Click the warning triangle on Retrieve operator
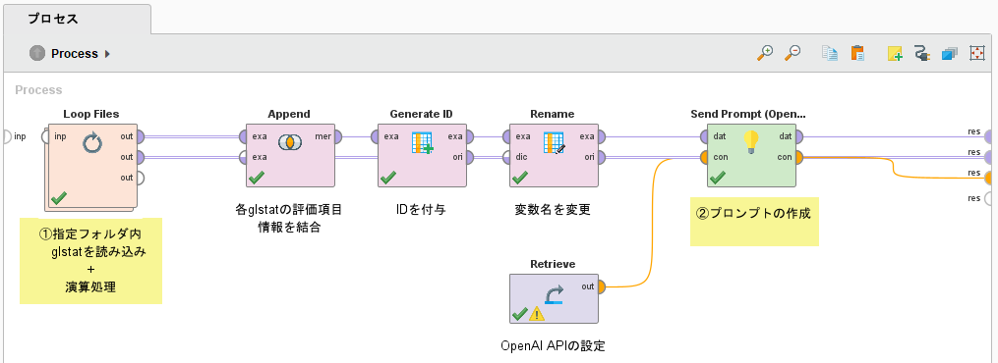Image resolution: width=998 pixels, height=363 pixels. click(x=537, y=314)
